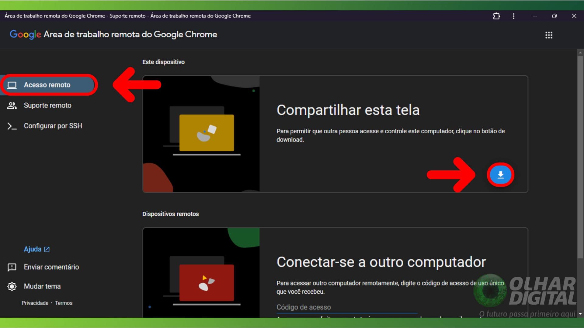Click the Código de acesso input field
The width and height of the screenshot is (584, 328).
[347, 307]
